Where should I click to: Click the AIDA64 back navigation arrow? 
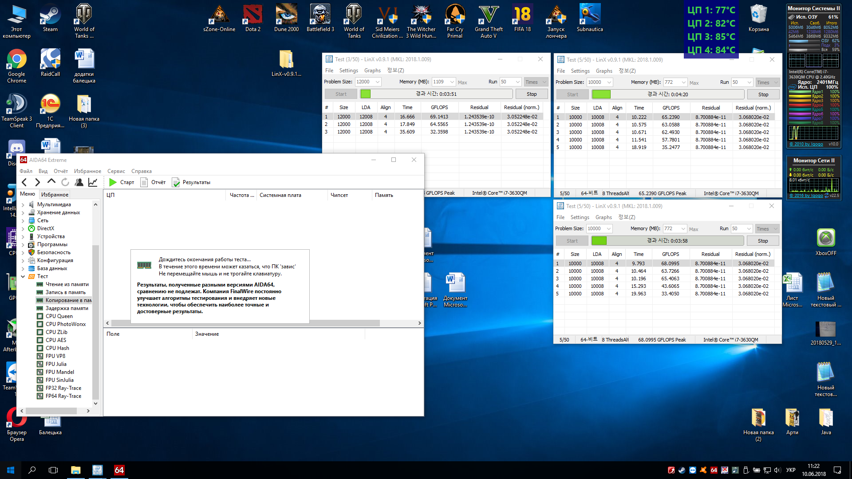click(x=24, y=182)
